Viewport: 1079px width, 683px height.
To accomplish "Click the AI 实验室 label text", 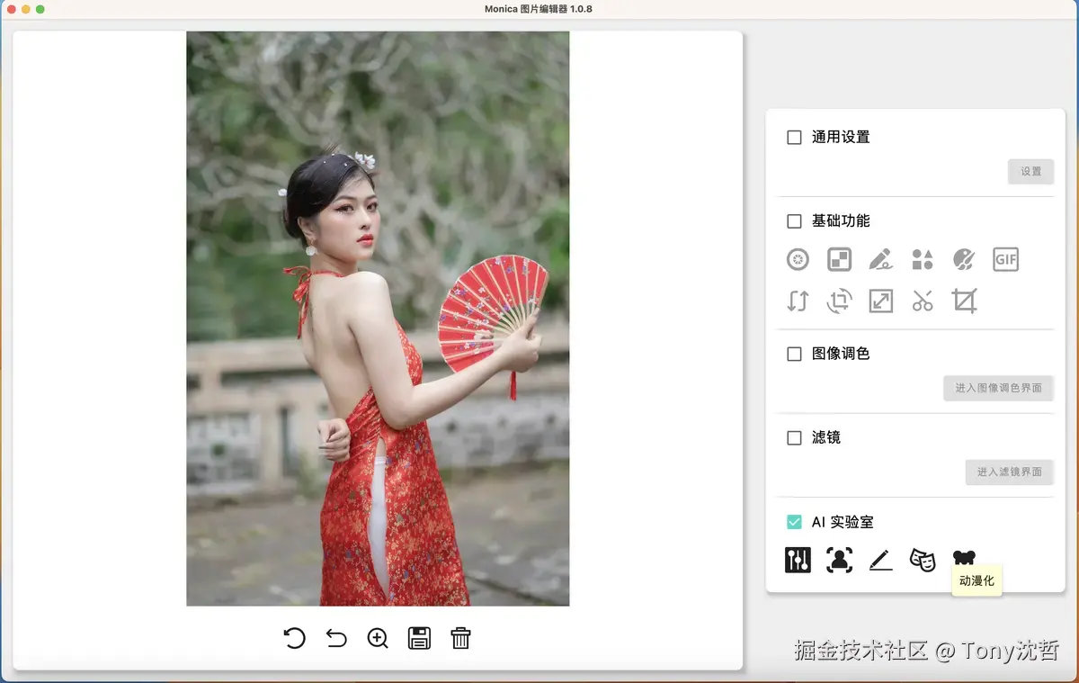I will coord(843,522).
